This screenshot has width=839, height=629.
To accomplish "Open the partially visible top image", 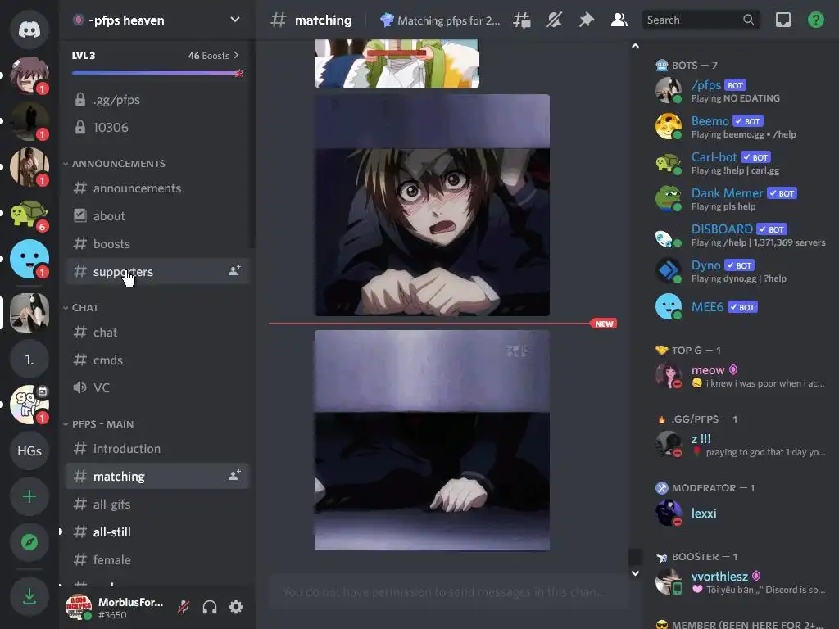I will [x=397, y=63].
